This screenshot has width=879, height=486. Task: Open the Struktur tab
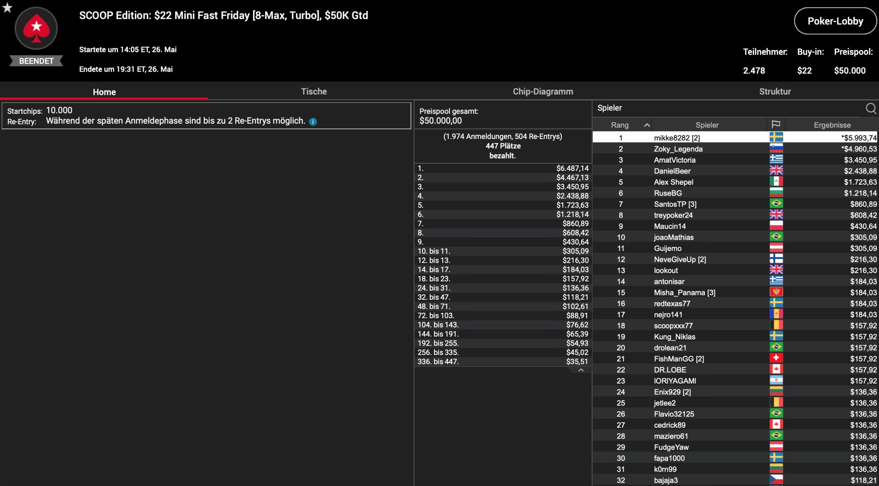(775, 92)
